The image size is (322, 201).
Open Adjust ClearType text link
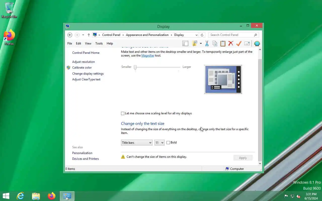click(x=86, y=79)
